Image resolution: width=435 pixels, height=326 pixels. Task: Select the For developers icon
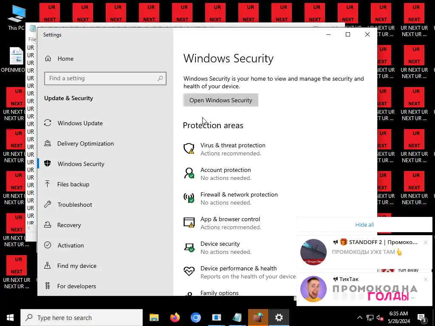pyautogui.click(x=48, y=286)
